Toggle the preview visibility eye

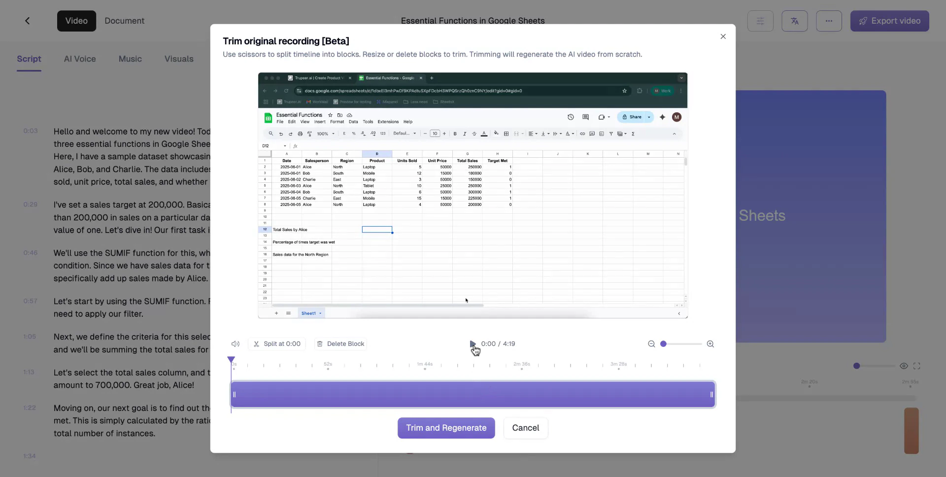click(x=905, y=366)
